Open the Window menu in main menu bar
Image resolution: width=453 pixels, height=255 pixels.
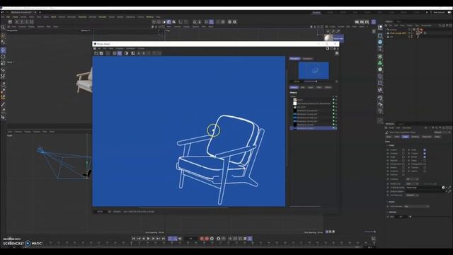click(x=149, y=17)
